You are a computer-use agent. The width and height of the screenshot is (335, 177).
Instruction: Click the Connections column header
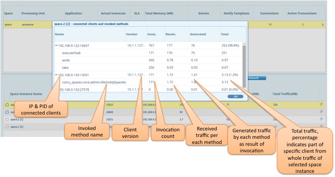click(x=269, y=13)
